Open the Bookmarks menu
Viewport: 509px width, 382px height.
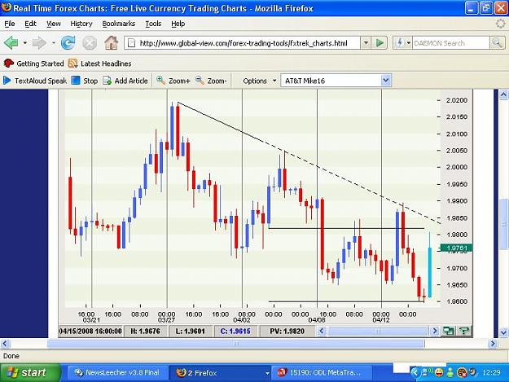click(x=118, y=24)
